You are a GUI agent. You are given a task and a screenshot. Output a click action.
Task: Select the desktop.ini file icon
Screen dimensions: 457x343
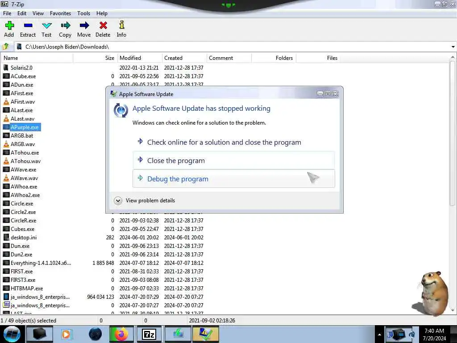pos(6,238)
